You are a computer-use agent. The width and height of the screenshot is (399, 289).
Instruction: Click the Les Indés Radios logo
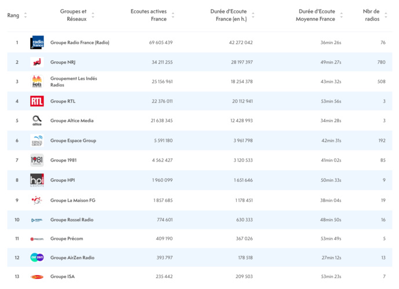(x=37, y=82)
